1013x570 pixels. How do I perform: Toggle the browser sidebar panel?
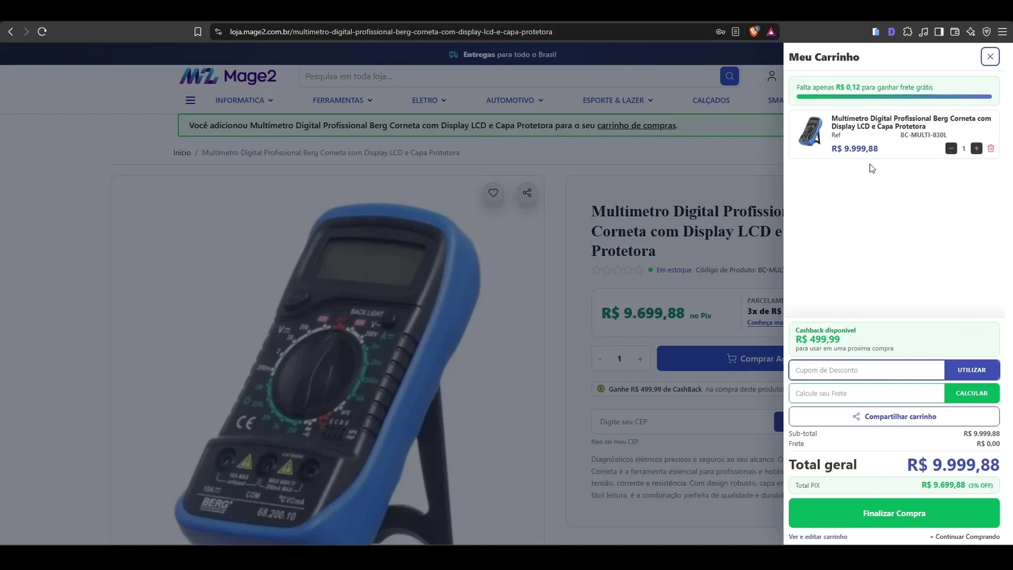coord(939,32)
